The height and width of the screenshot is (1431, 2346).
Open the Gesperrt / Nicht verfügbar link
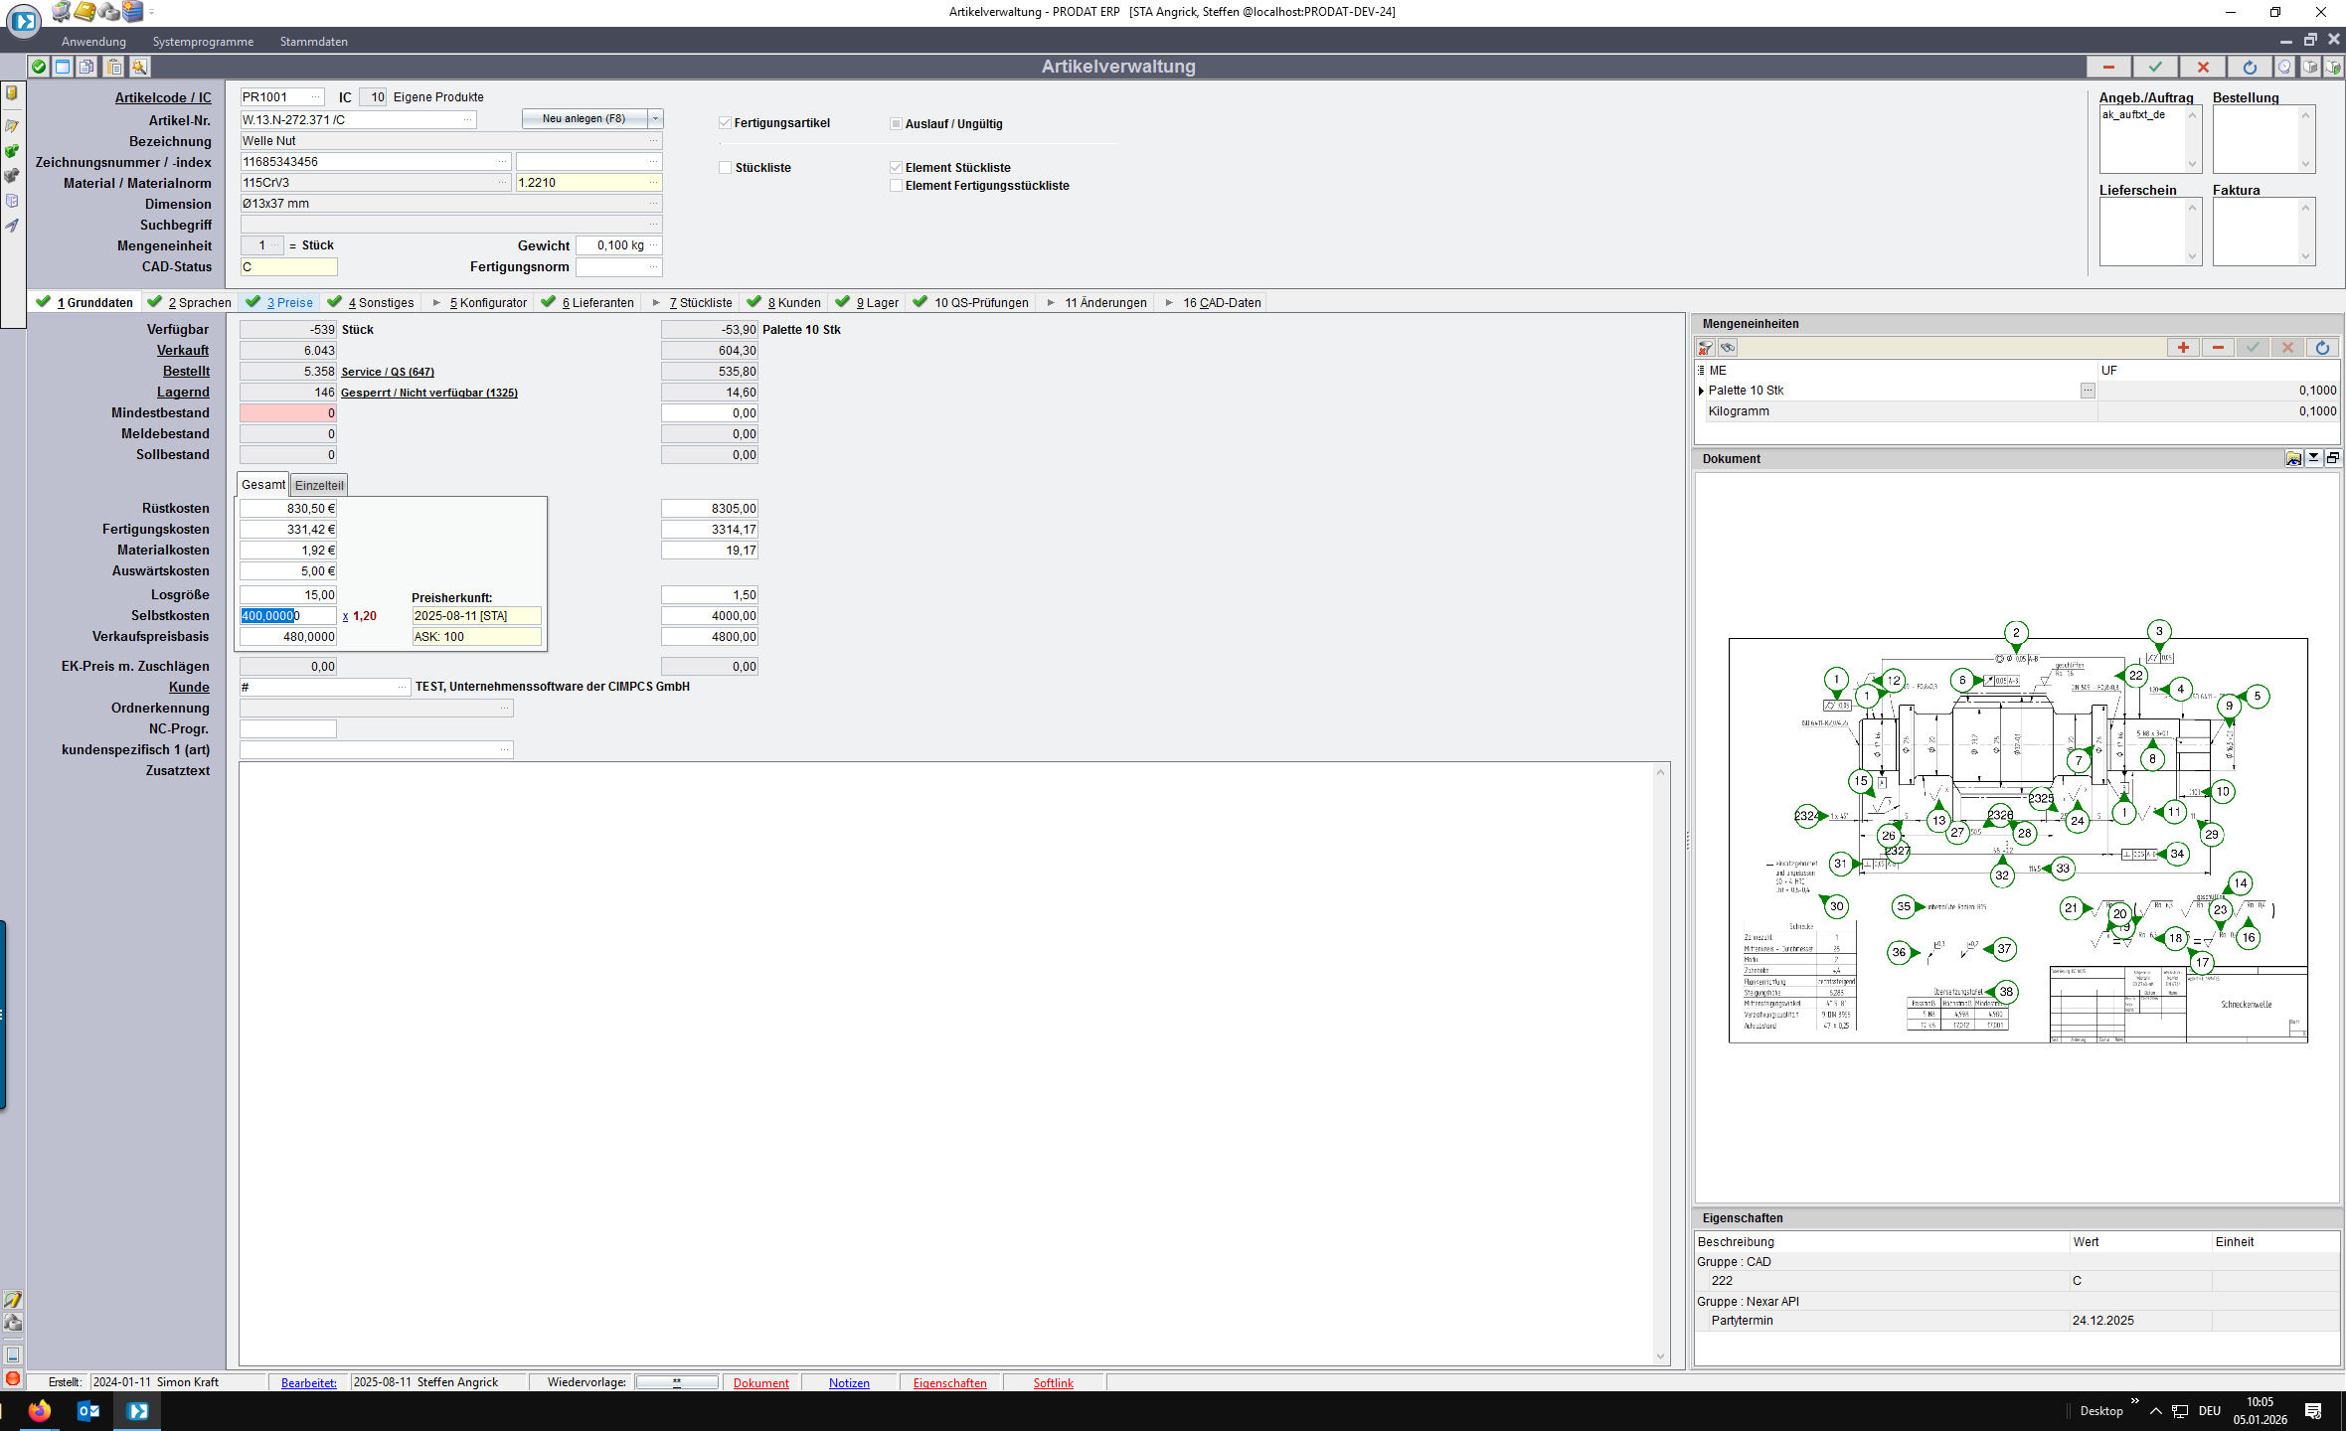[428, 393]
